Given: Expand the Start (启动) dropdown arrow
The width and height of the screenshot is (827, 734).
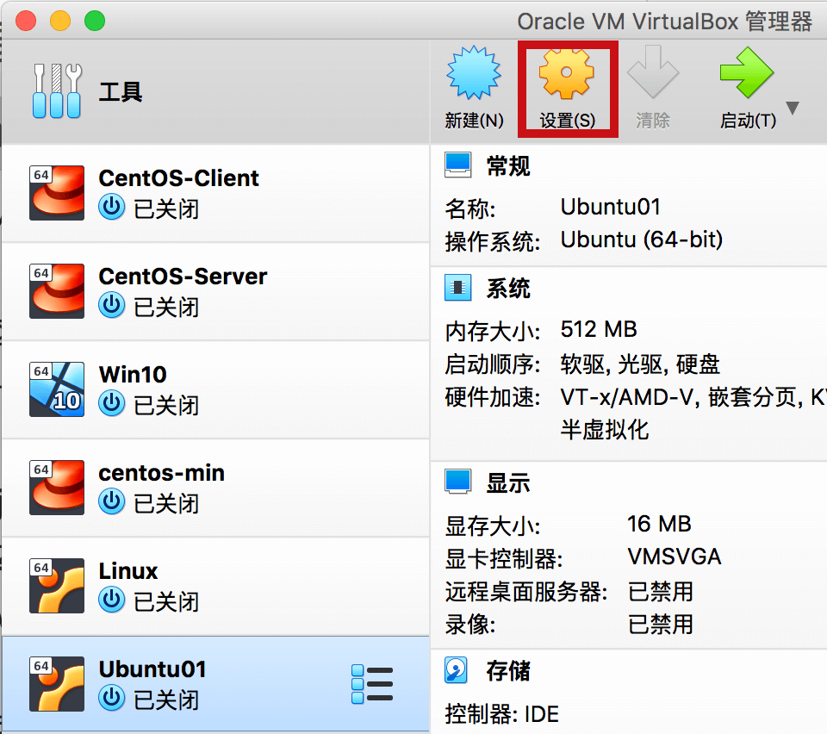Looking at the screenshot, I should (x=793, y=108).
